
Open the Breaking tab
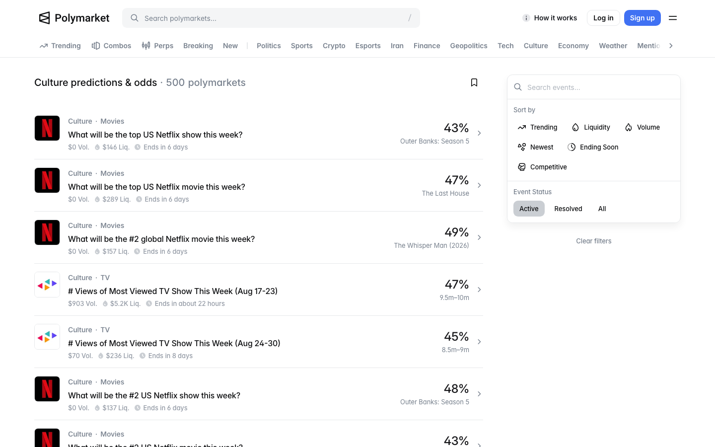click(x=198, y=46)
